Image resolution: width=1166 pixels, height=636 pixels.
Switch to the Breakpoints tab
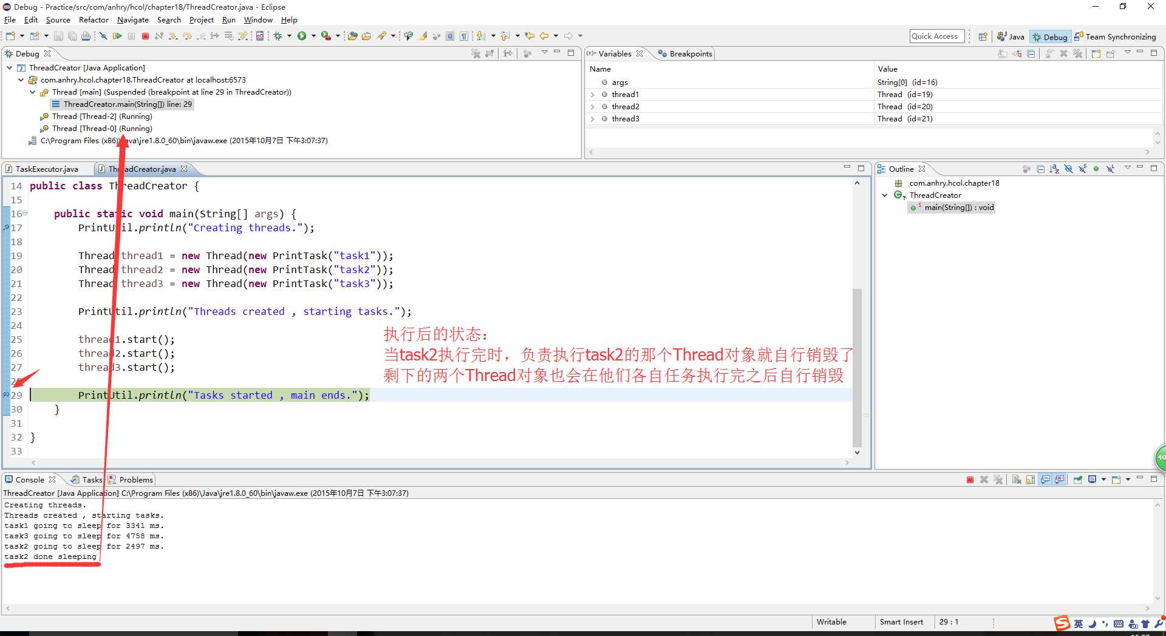pos(685,53)
